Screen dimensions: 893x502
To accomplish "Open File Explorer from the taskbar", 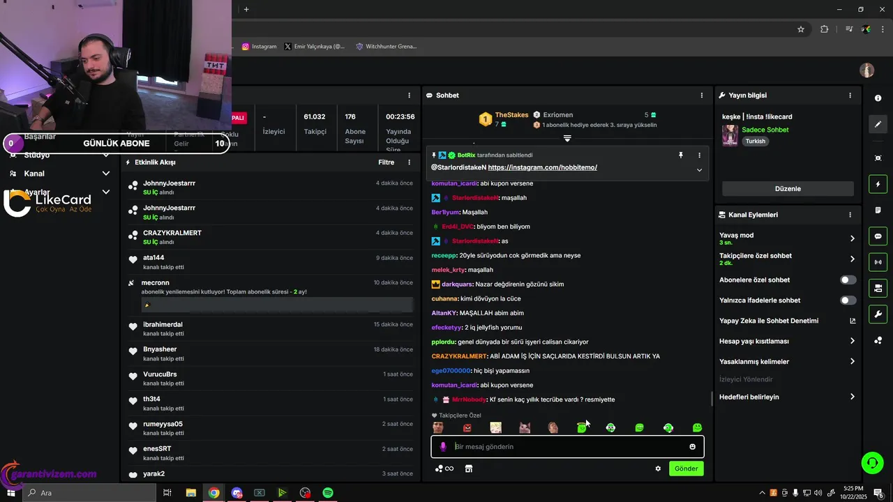I will (190, 493).
